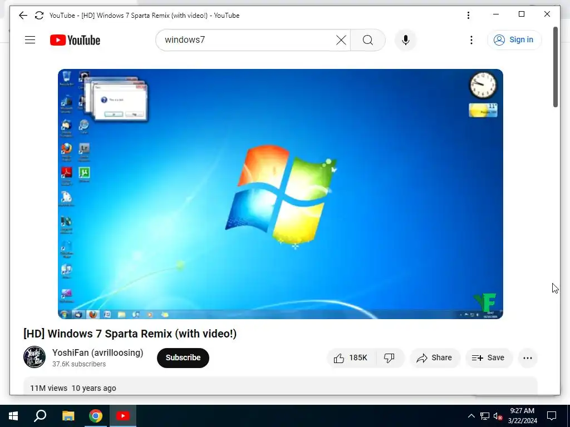Share the video

tap(435, 358)
